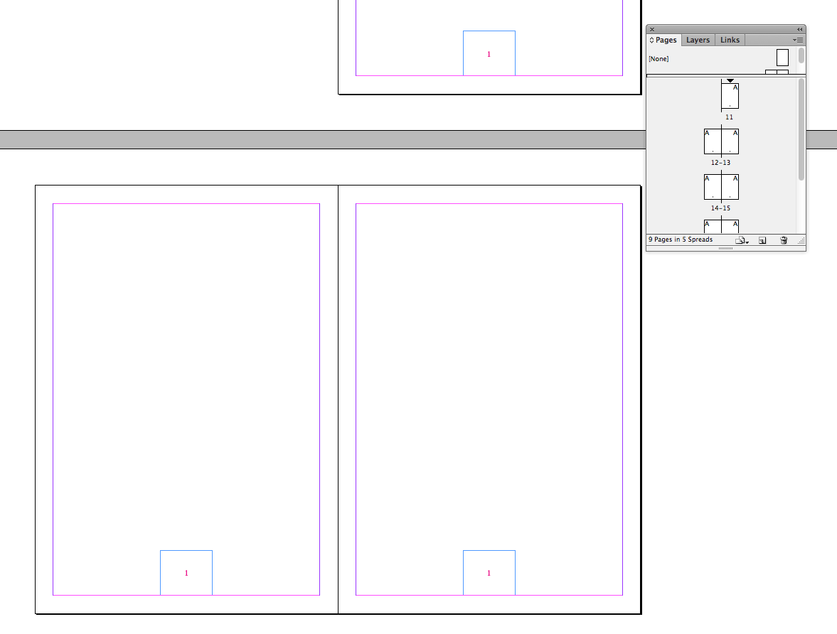Select page 13 thumbnail in spread 12-13
This screenshot has width=837, height=634.
tap(730, 141)
